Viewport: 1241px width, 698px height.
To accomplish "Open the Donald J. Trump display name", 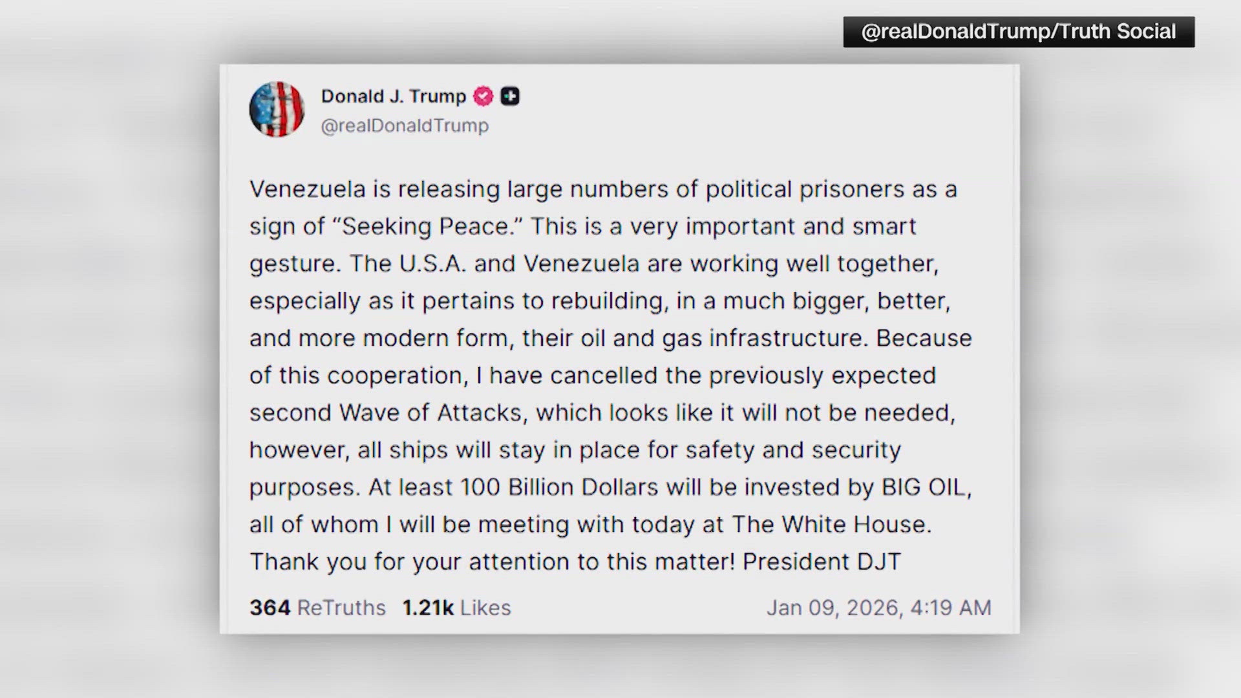I will (393, 96).
